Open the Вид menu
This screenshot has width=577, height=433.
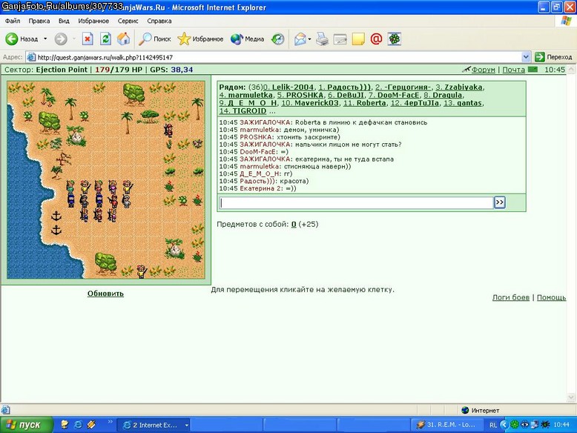coord(64,21)
